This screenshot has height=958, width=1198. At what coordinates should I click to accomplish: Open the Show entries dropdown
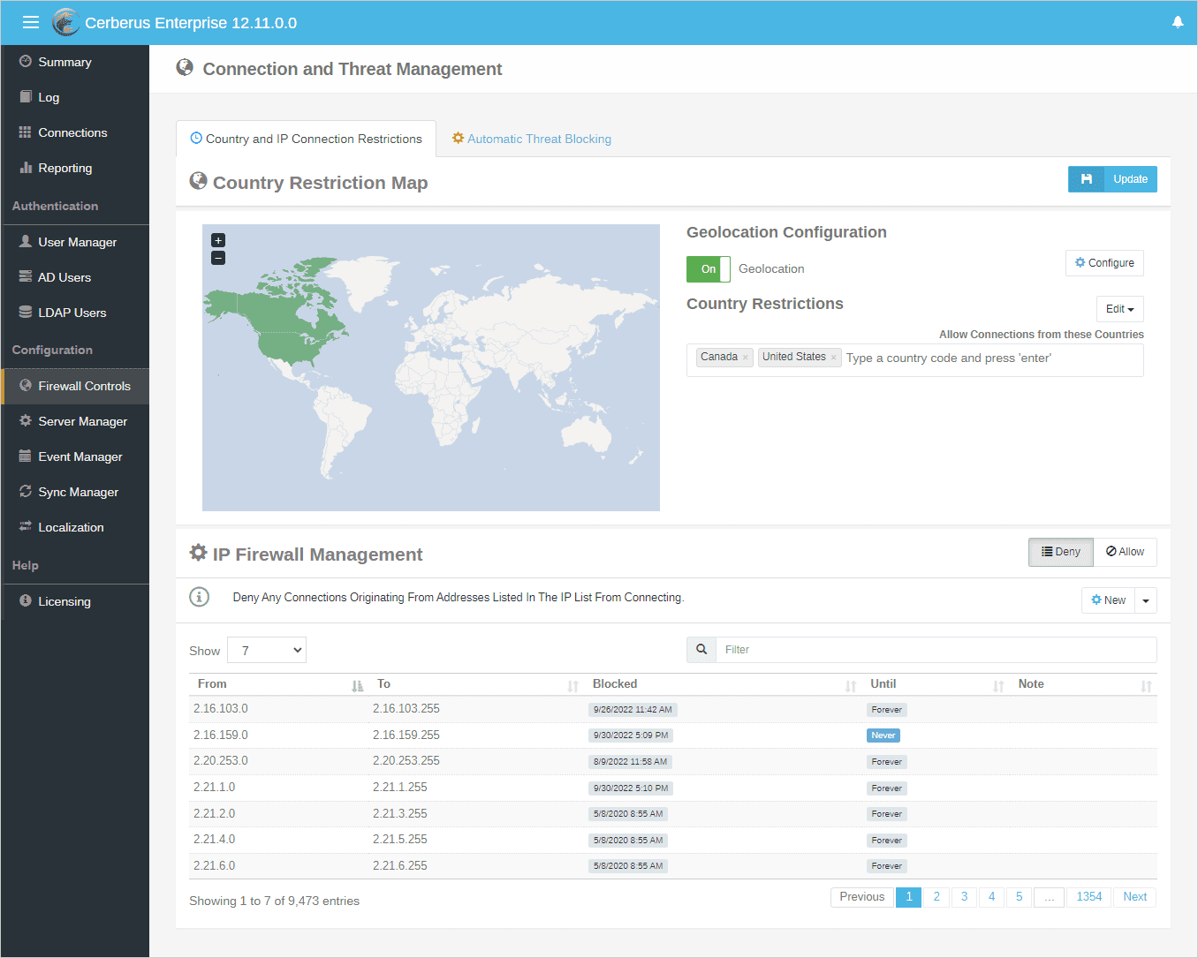266,649
